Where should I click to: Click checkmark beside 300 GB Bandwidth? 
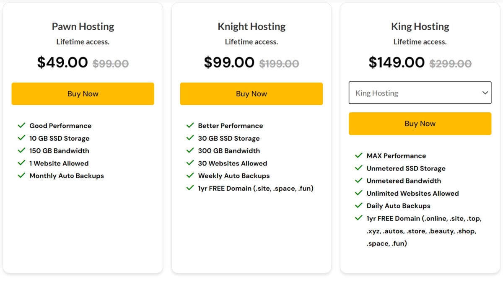[190, 150]
